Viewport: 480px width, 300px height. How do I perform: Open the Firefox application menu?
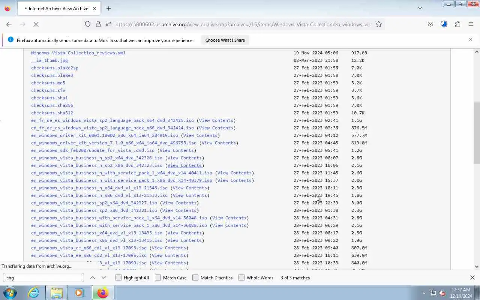pyautogui.click(x=471, y=24)
